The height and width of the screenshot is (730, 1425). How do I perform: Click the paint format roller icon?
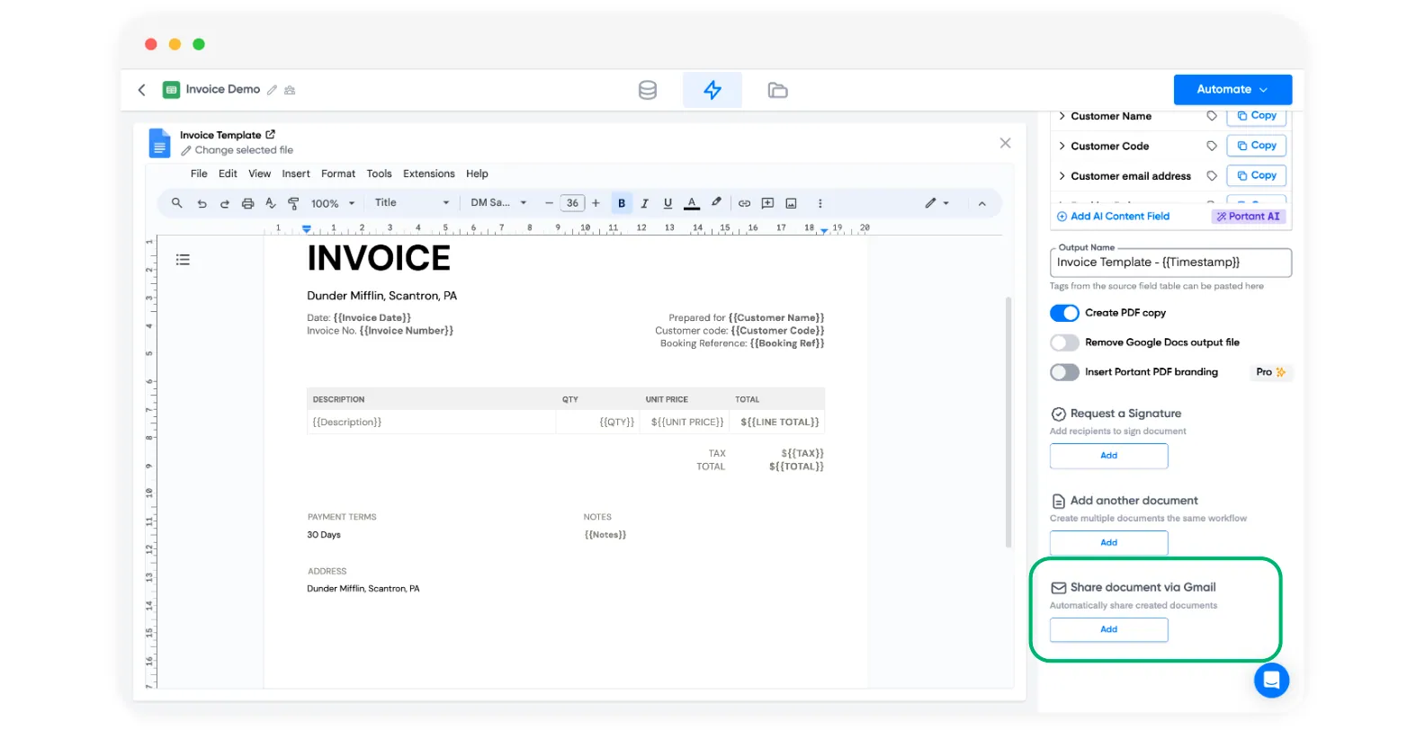[293, 203]
